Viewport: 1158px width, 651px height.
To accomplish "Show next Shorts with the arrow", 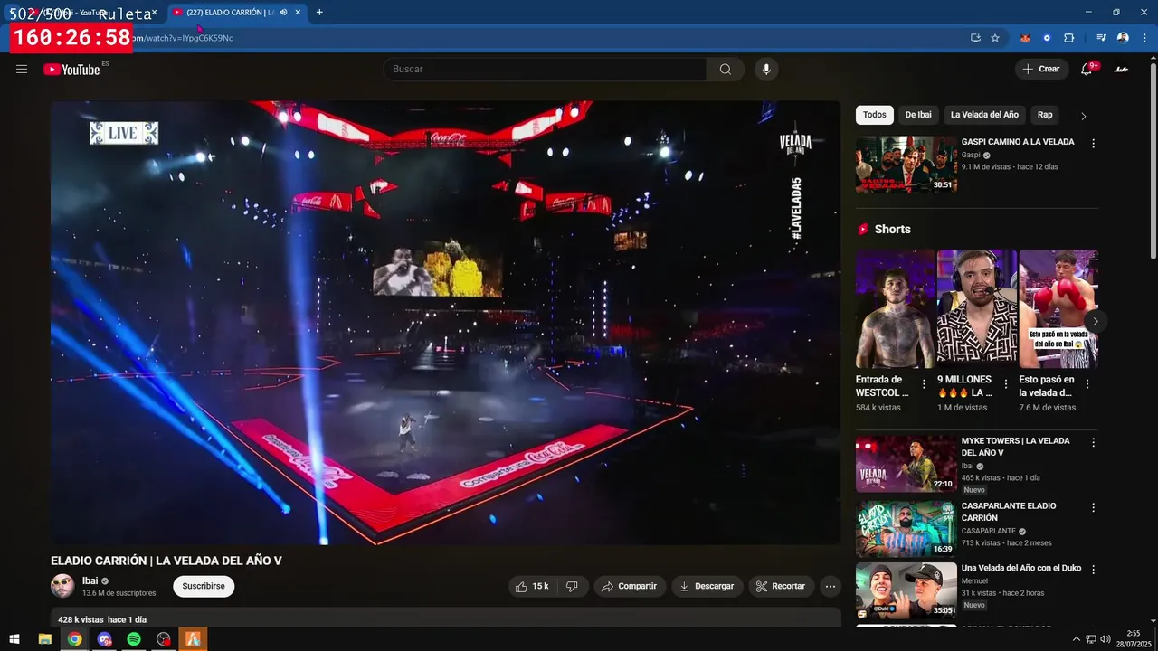I will (1095, 321).
